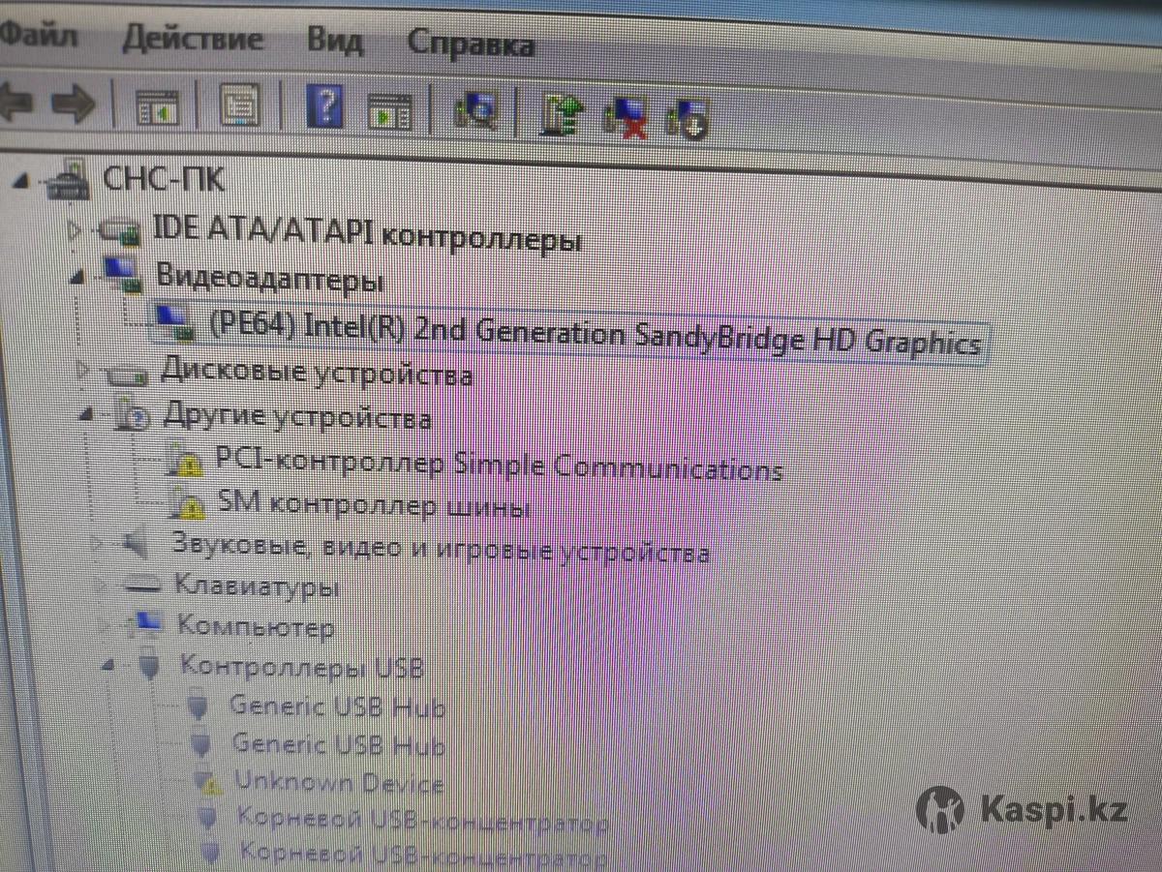The width and height of the screenshot is (1162, 872).
Task: Click the blue Help question mark icon
Action: (324, 106)
